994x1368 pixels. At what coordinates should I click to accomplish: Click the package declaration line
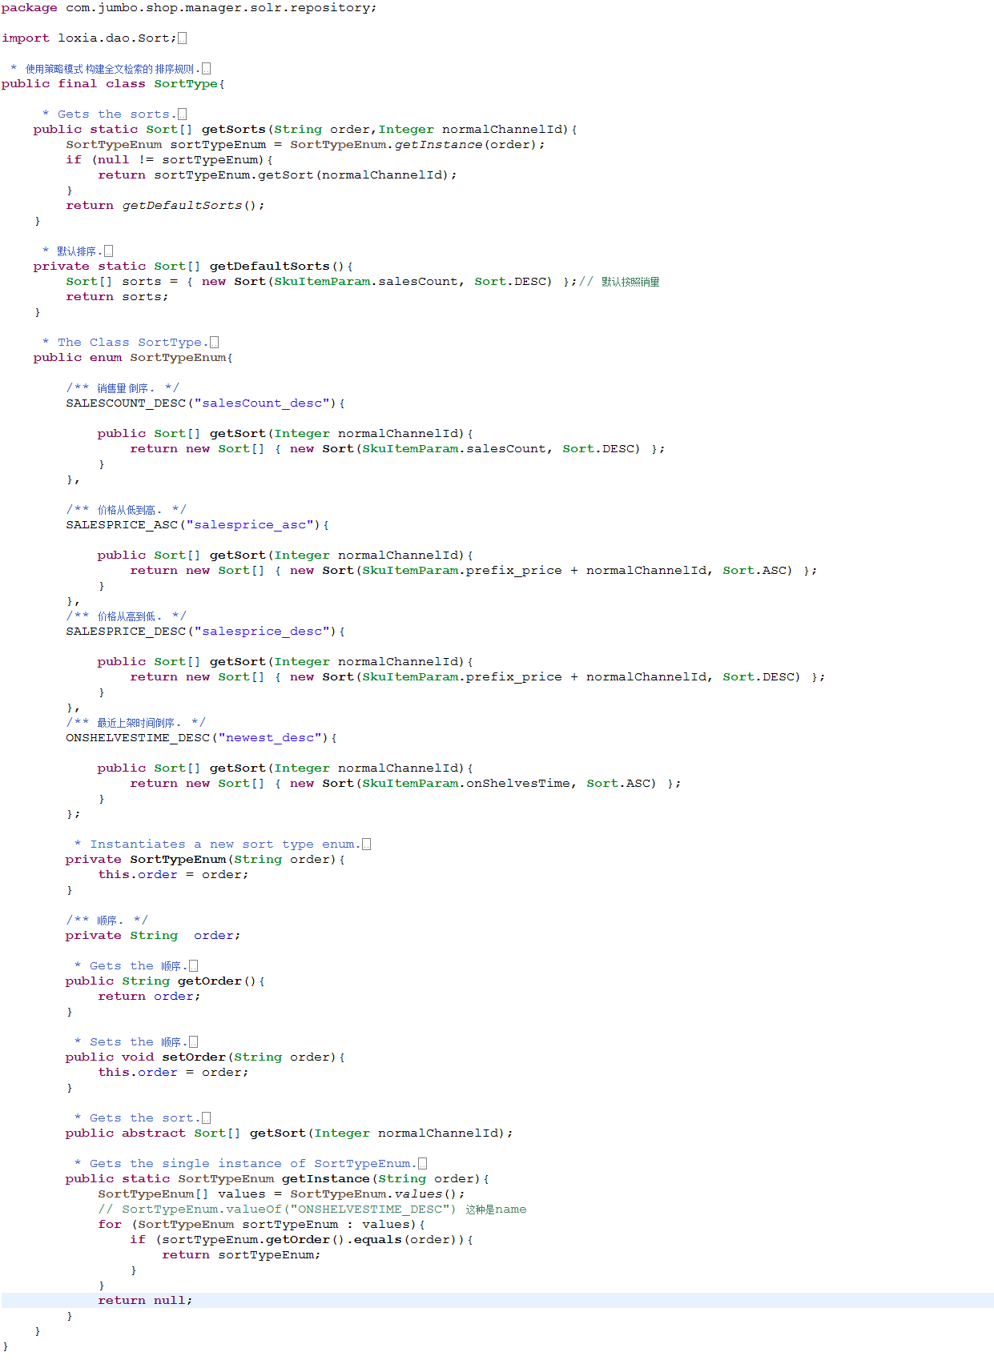[x=189, y=8]
